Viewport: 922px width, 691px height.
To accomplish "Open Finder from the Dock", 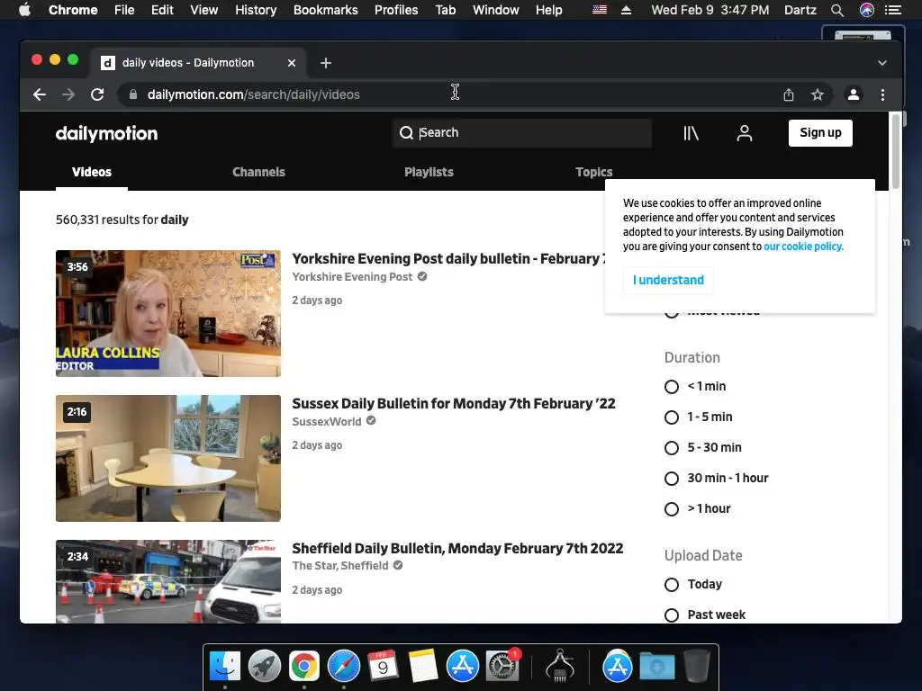I will tap(225, 667).
